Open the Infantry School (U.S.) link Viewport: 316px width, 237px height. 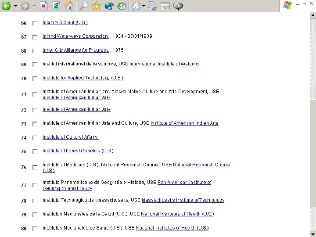[x=65, y=22]
